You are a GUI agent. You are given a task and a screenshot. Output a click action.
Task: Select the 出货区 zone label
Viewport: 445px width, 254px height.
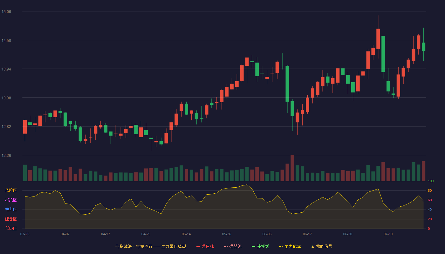[x=11, y=200]
